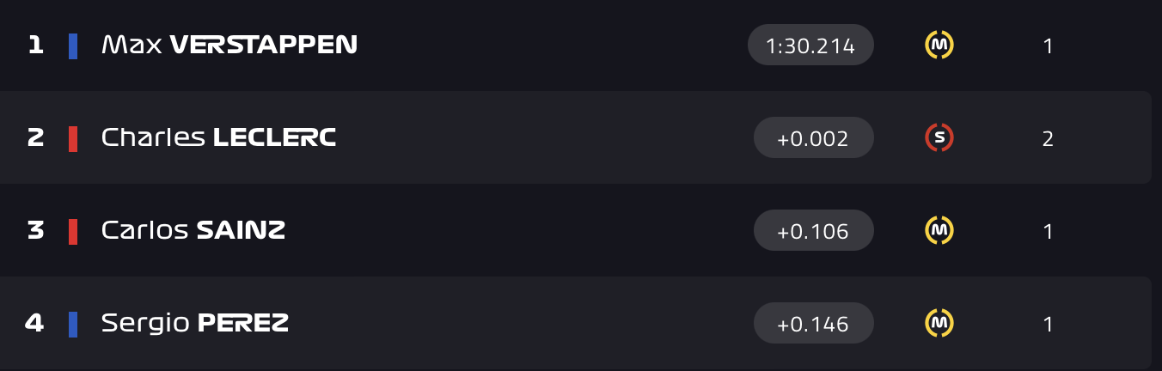Viewport: 1162px width, 371px height.
Task: Click Leclerc's red soft tyre icon
Action: [939, 137]
